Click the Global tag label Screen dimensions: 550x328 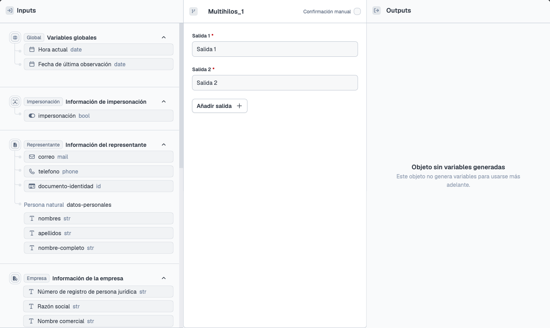34,37
